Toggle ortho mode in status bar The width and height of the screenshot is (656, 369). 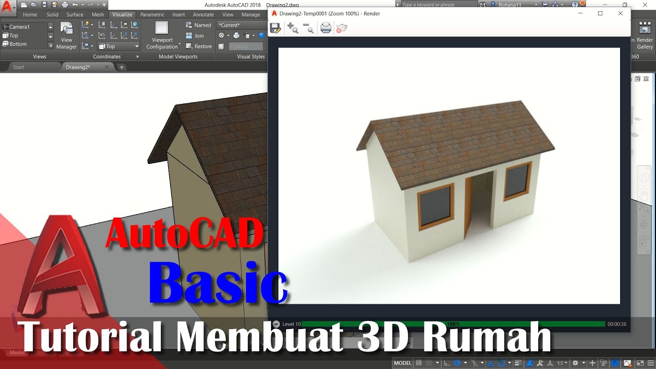coord(446,363)
